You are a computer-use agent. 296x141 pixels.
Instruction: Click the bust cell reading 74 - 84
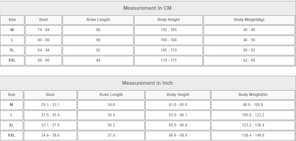(44, 30)
